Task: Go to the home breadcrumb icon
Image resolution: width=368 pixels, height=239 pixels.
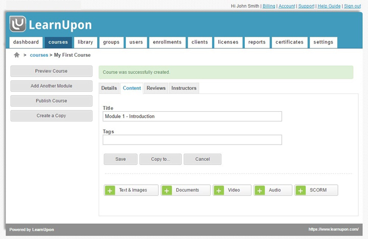Action: tap(17, 55)
